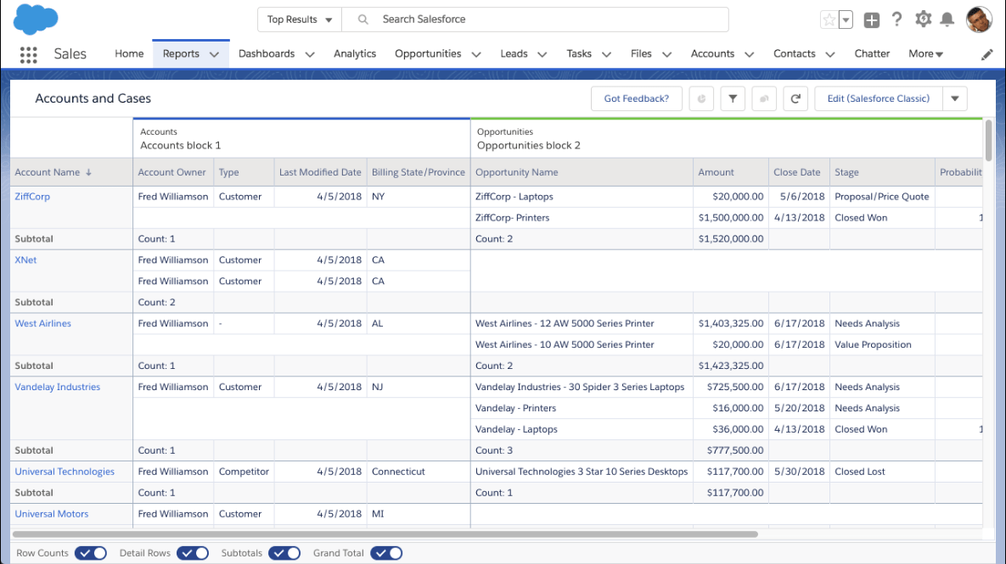Click the Help question mark icon
The image size is (1006, 564).
(896, 20)
